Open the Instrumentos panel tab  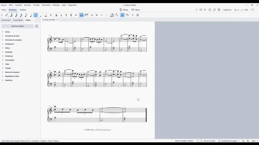[x=6, y=20]
